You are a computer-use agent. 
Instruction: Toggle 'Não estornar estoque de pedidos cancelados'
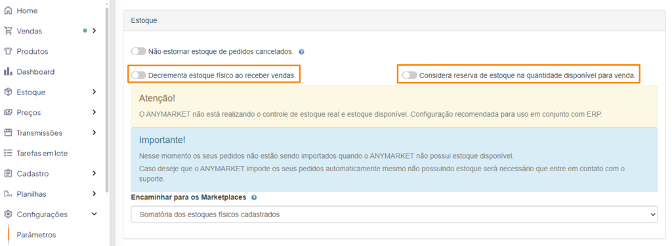(138, 51)
